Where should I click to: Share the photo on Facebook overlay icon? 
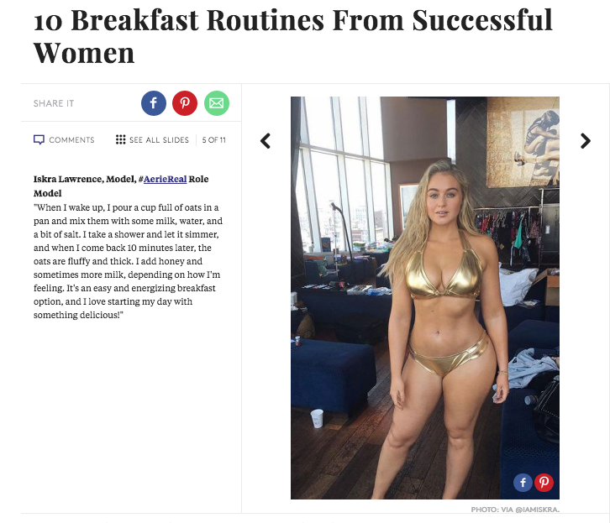tap(523, 483)
